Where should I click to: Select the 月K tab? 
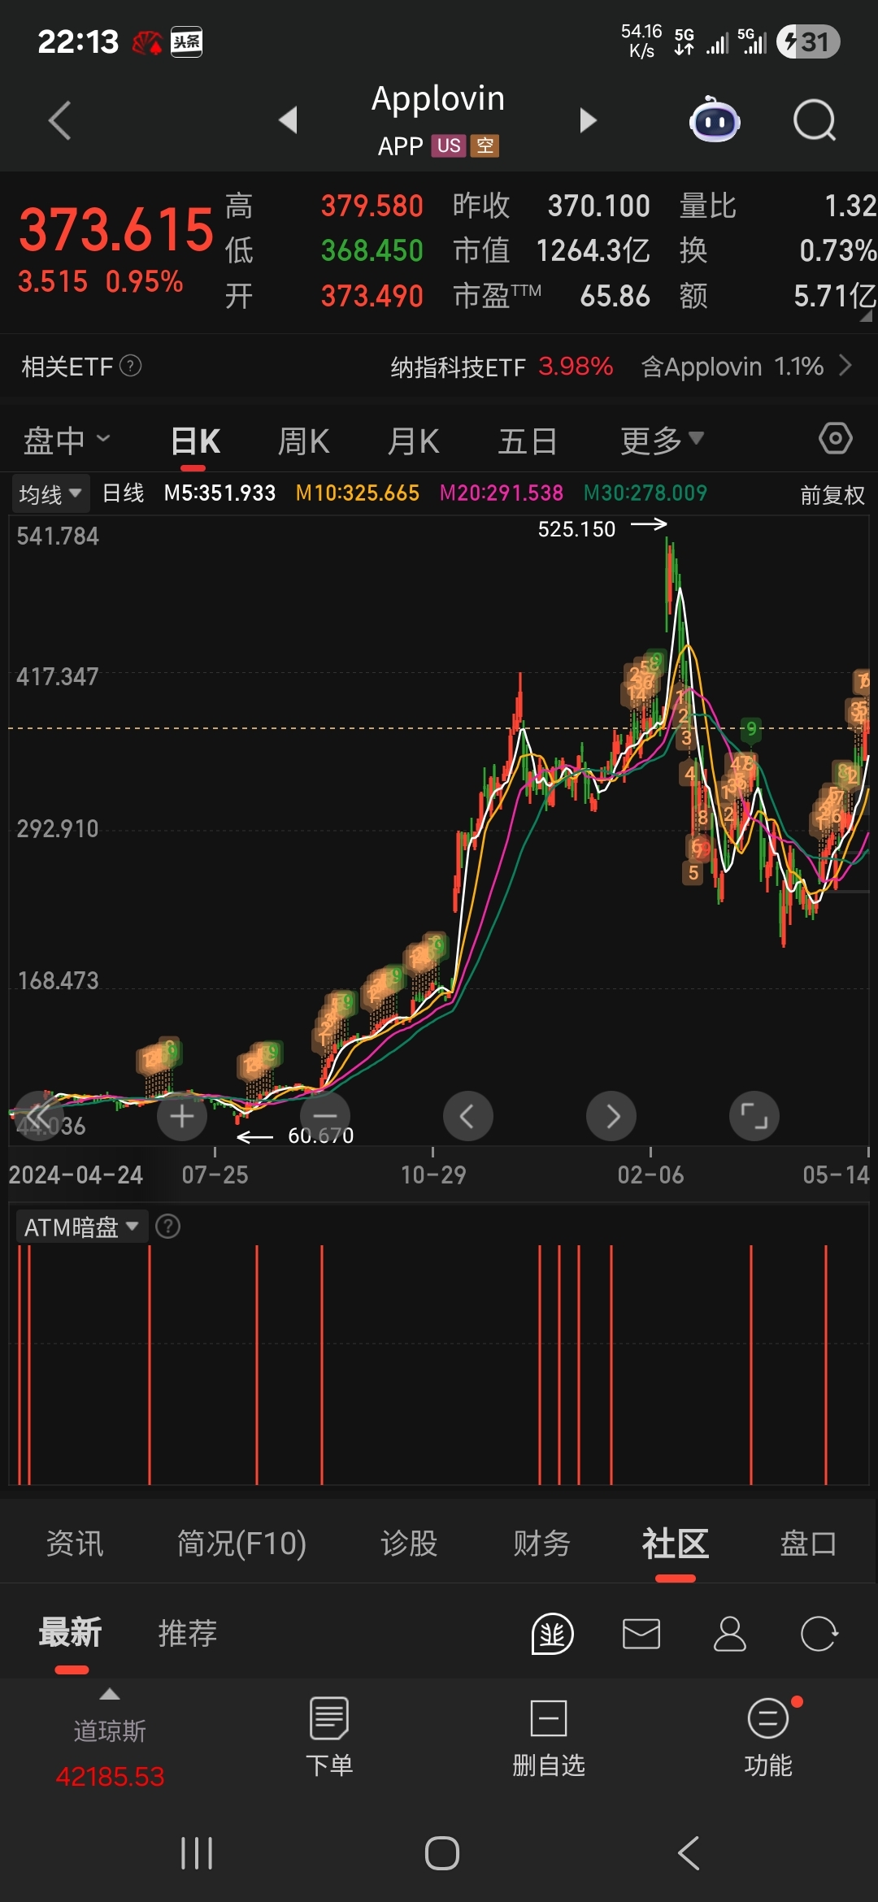point(414,441)
